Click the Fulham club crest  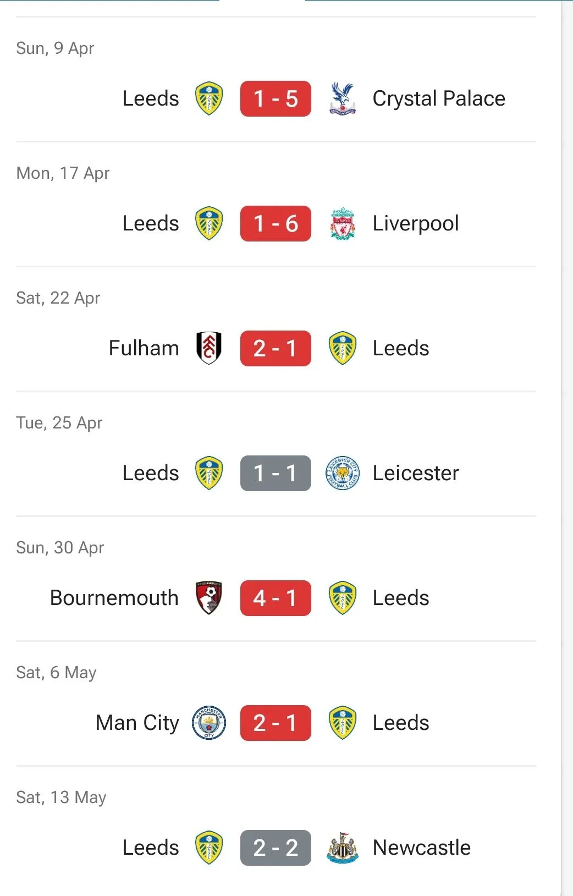coord(209,348)
